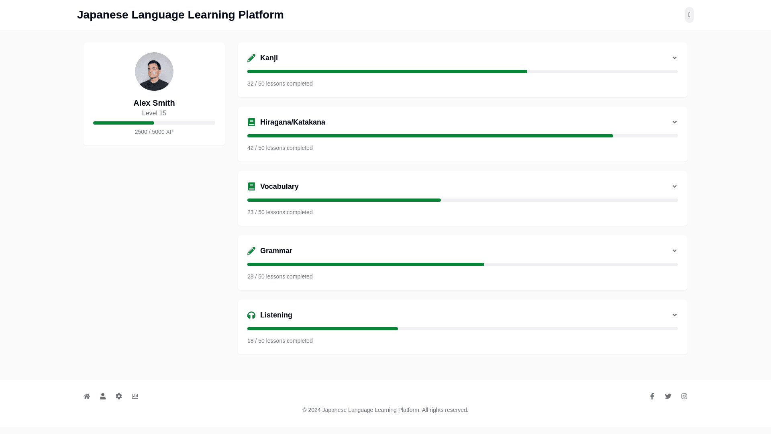Click the Alex Smith profile name

(x=154, y=103)
